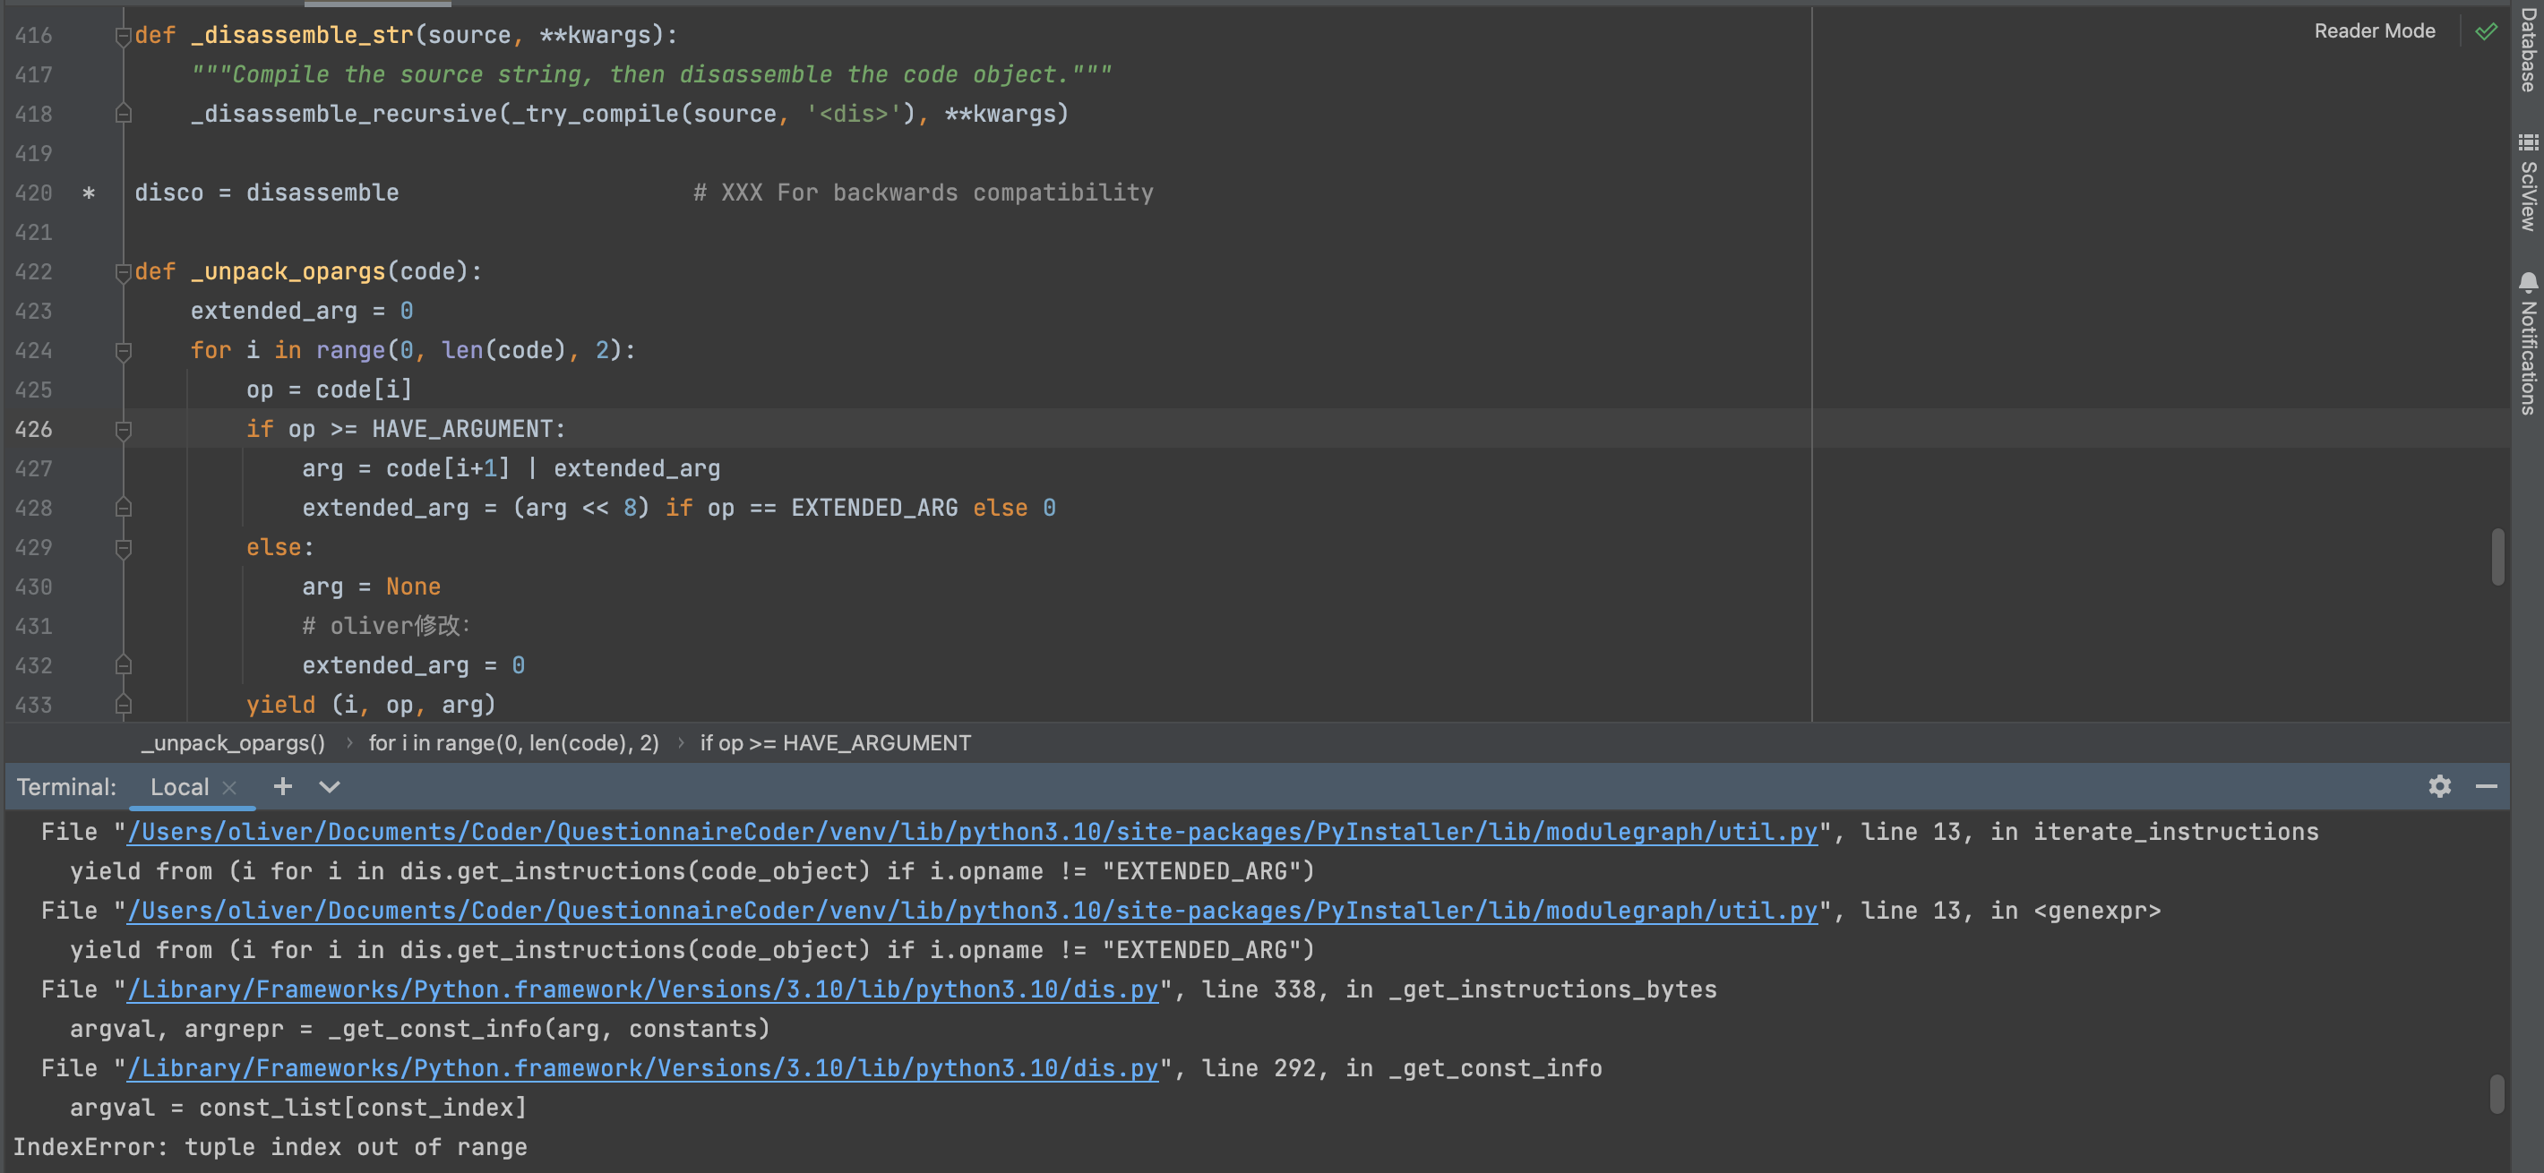Viewport: 2544px width, 1173px height.
Task: Start a new terminal session with the plus icon
Action: (283, 786)
